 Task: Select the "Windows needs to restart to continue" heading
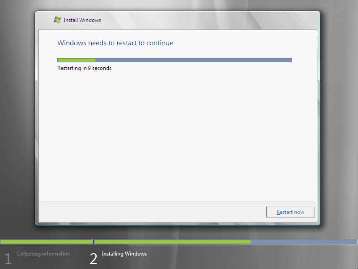point(115,43)
